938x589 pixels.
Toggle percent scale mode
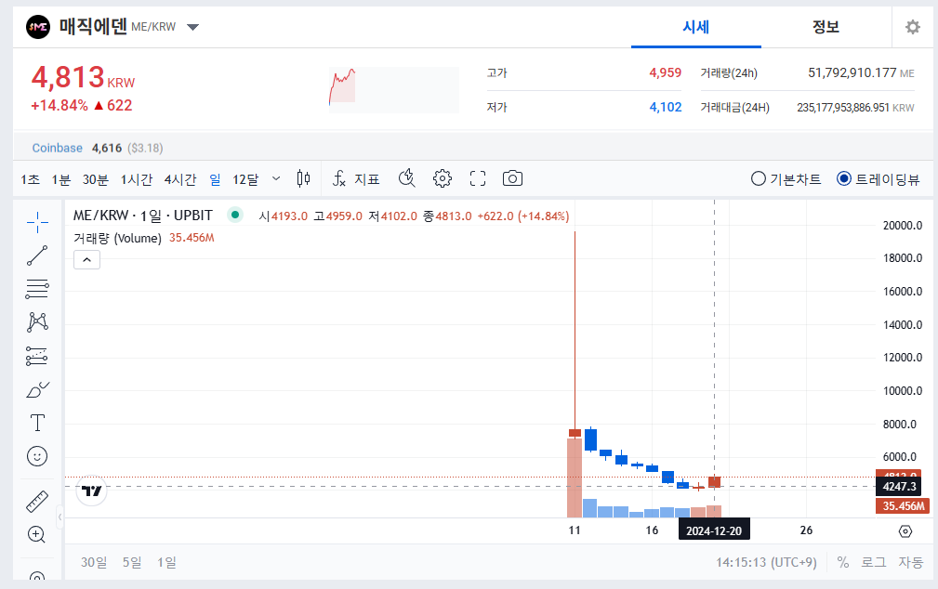pyautogui.click(x=843, y=562)
